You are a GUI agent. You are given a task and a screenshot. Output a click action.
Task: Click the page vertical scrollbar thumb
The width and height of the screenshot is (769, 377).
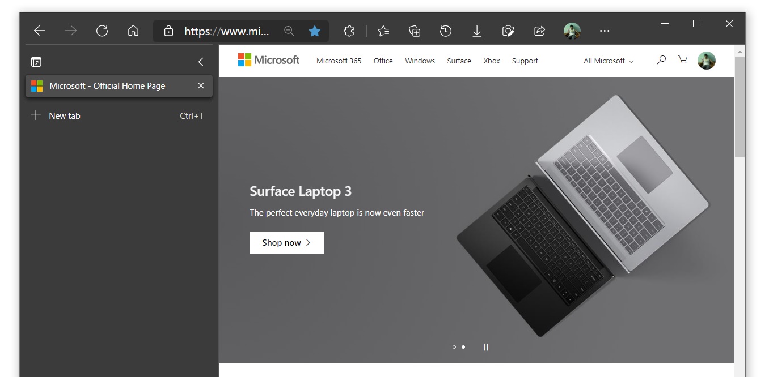[740, 106]
